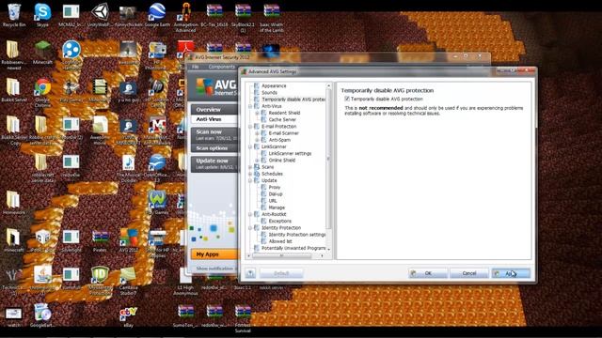Click the Apply button

point(511,273)
